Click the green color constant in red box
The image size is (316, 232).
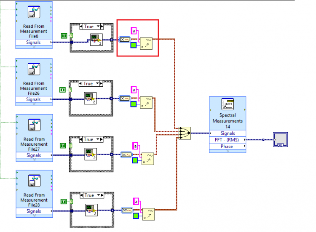click(134, 45)
